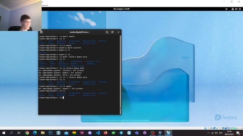
Task: Open the Windows taskbar clock showing 14:48
Action: pyautogui.click(x=229, y=133)
